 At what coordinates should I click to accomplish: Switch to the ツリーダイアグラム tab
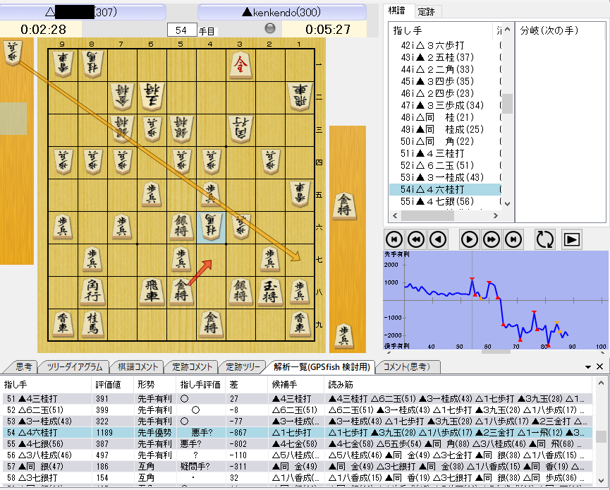(x=74, y=367)
